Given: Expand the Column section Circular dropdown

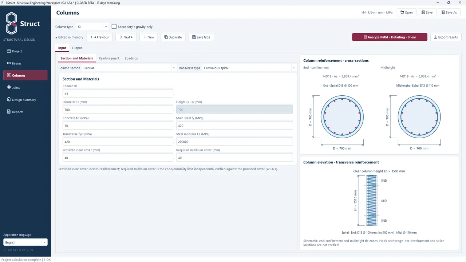Looking at the screenshot, I should [129, 68].
